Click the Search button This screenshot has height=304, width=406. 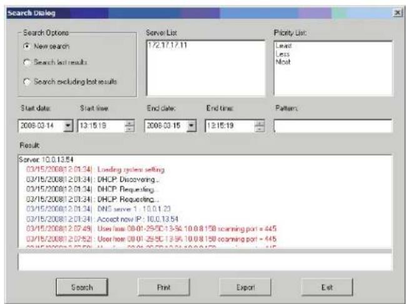pos(82,287)
